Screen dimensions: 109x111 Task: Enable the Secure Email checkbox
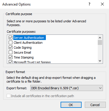tap(10, 52)
